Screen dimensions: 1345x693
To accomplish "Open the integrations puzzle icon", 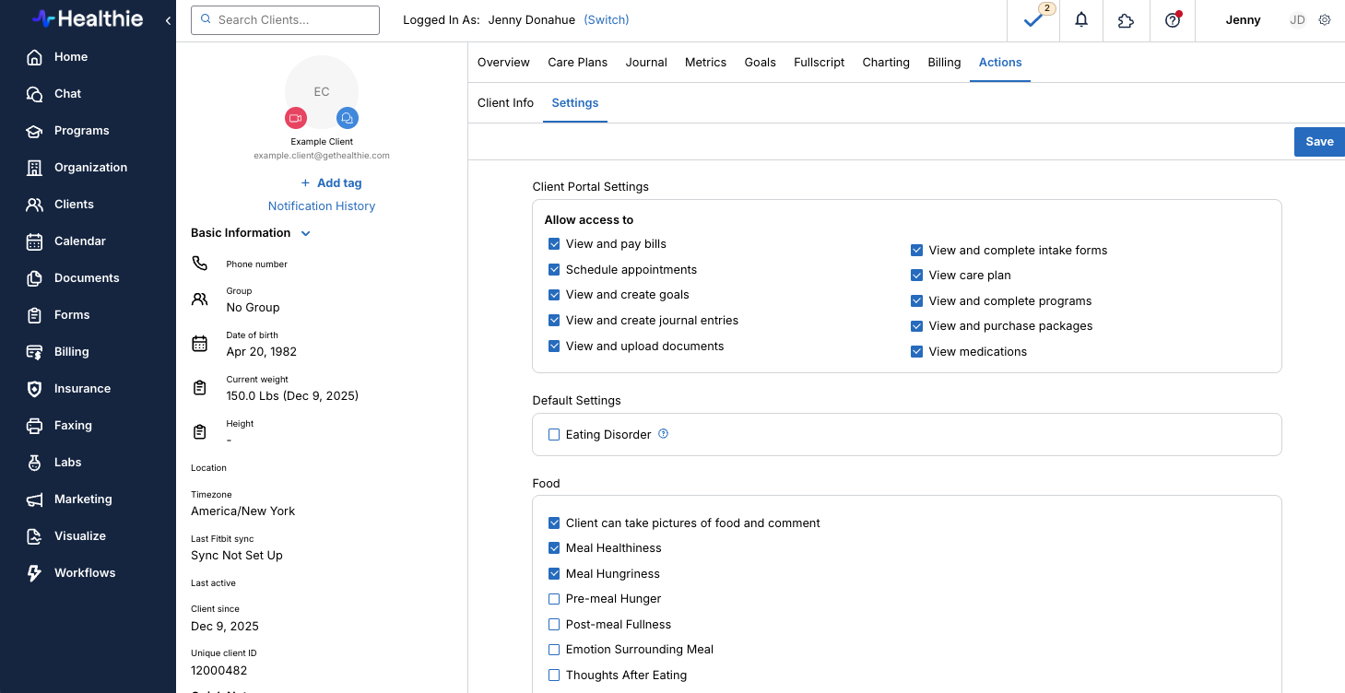I will (1126, 20).
